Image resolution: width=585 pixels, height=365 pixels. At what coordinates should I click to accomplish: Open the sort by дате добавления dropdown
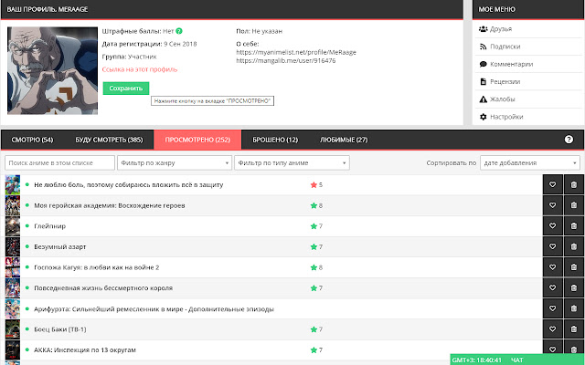click(x=530, y=162)
